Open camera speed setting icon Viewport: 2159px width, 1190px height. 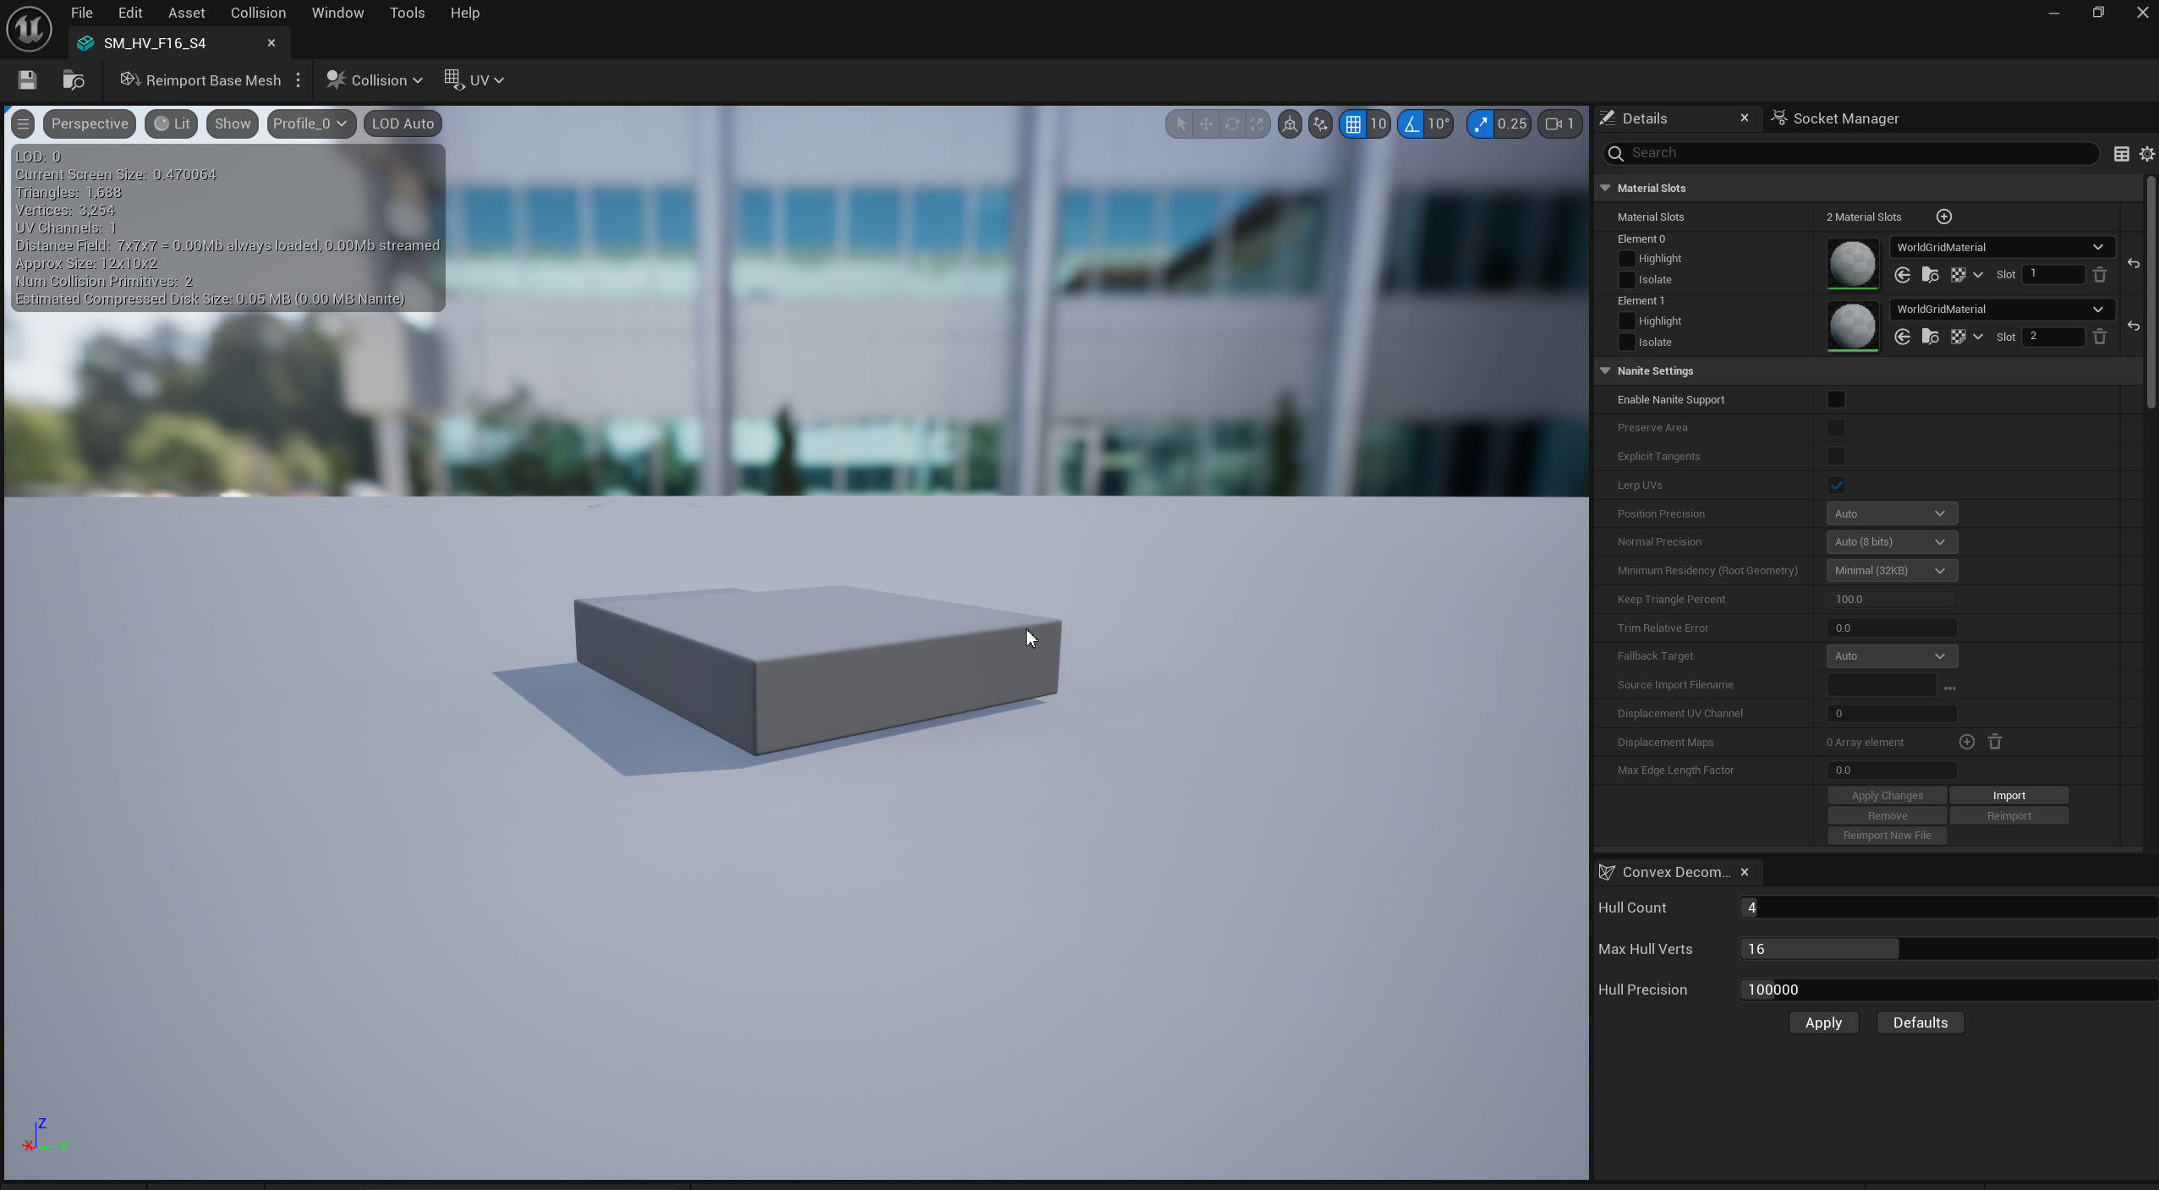1559,124
